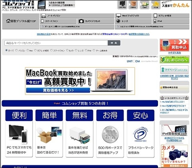
Task: Open the スマートフォン menu item
Action: pyautogui.click(x=58, y=21)
